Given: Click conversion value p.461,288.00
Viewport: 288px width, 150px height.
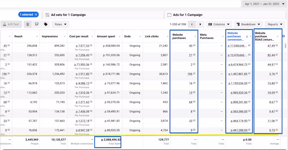Looking at the screenshot, I should [239, 130].
